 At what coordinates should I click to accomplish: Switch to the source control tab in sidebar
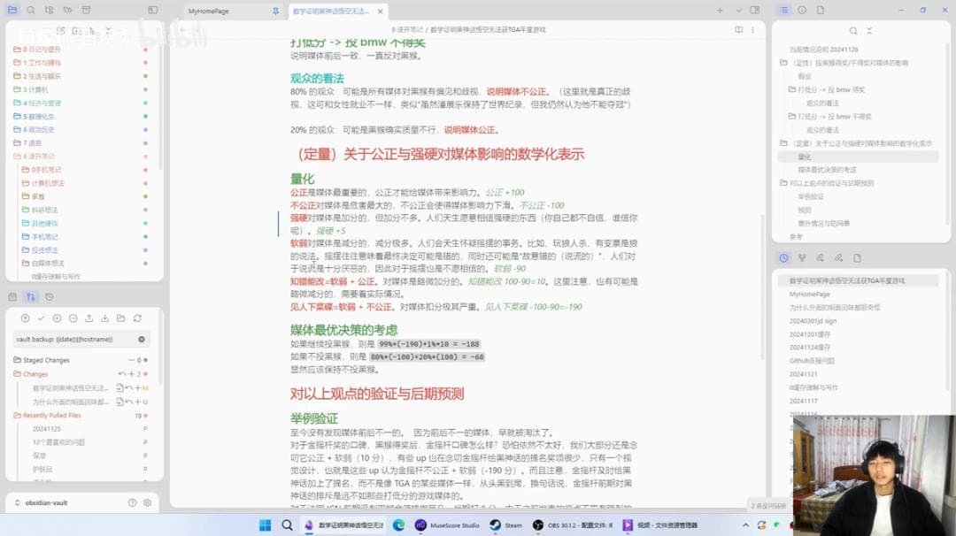[31, 297]
